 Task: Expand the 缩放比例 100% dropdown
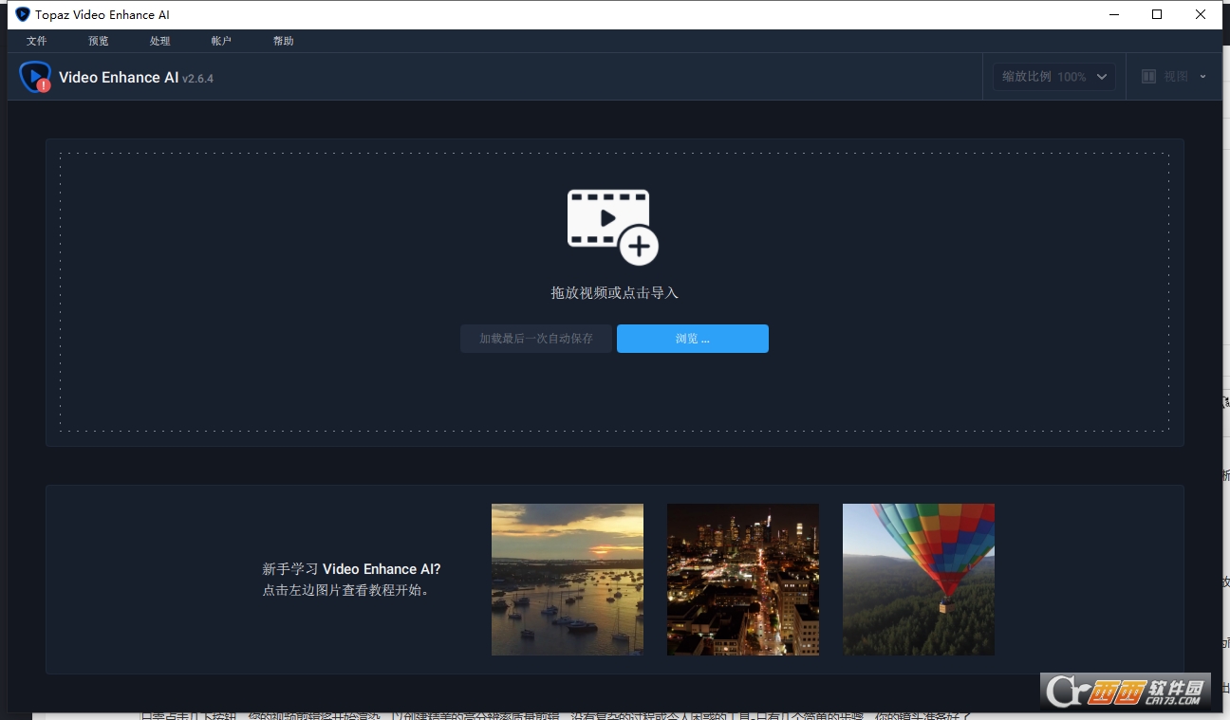tap(1054, 77)
